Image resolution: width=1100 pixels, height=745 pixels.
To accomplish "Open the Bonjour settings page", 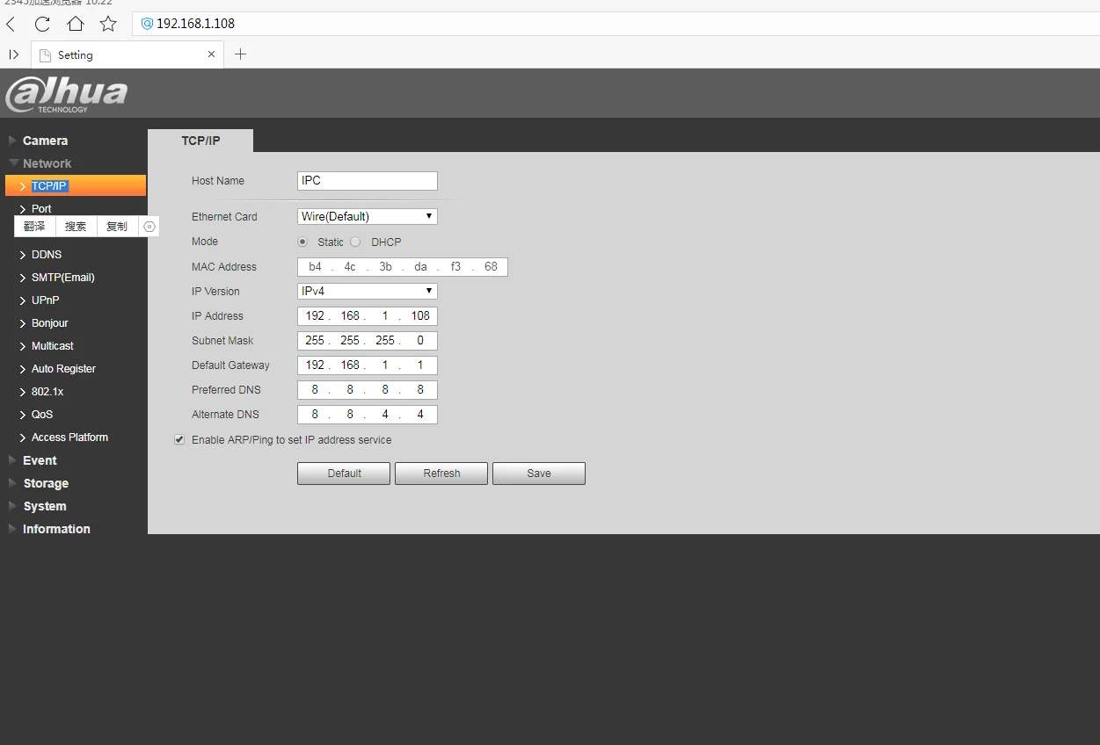I will coord(50,323).
